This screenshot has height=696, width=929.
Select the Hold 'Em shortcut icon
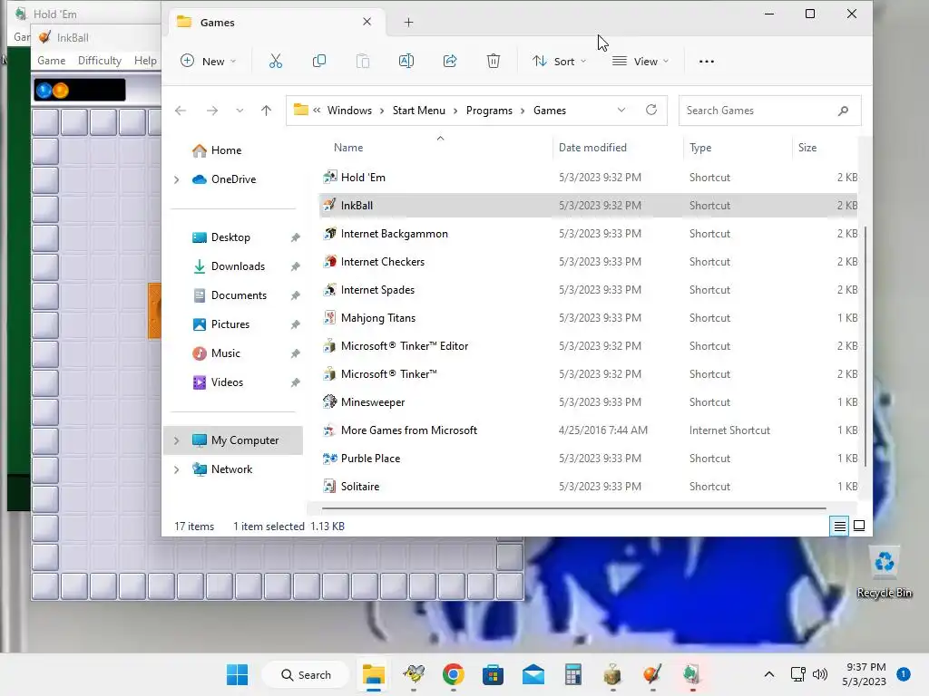(329, 177)
